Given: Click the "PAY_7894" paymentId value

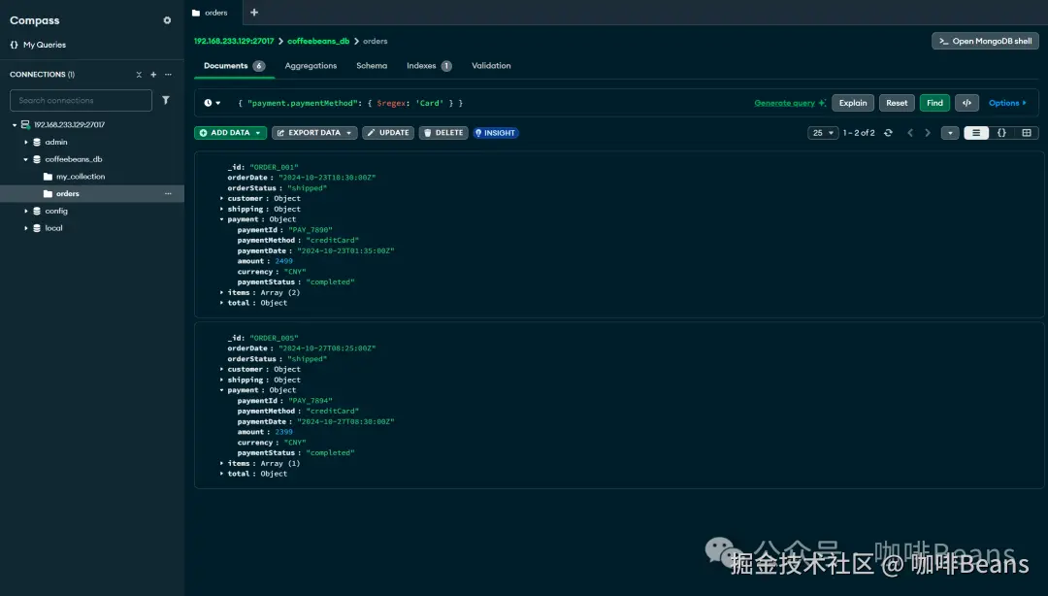Looking at the screenshot, I should pos(311,401).
